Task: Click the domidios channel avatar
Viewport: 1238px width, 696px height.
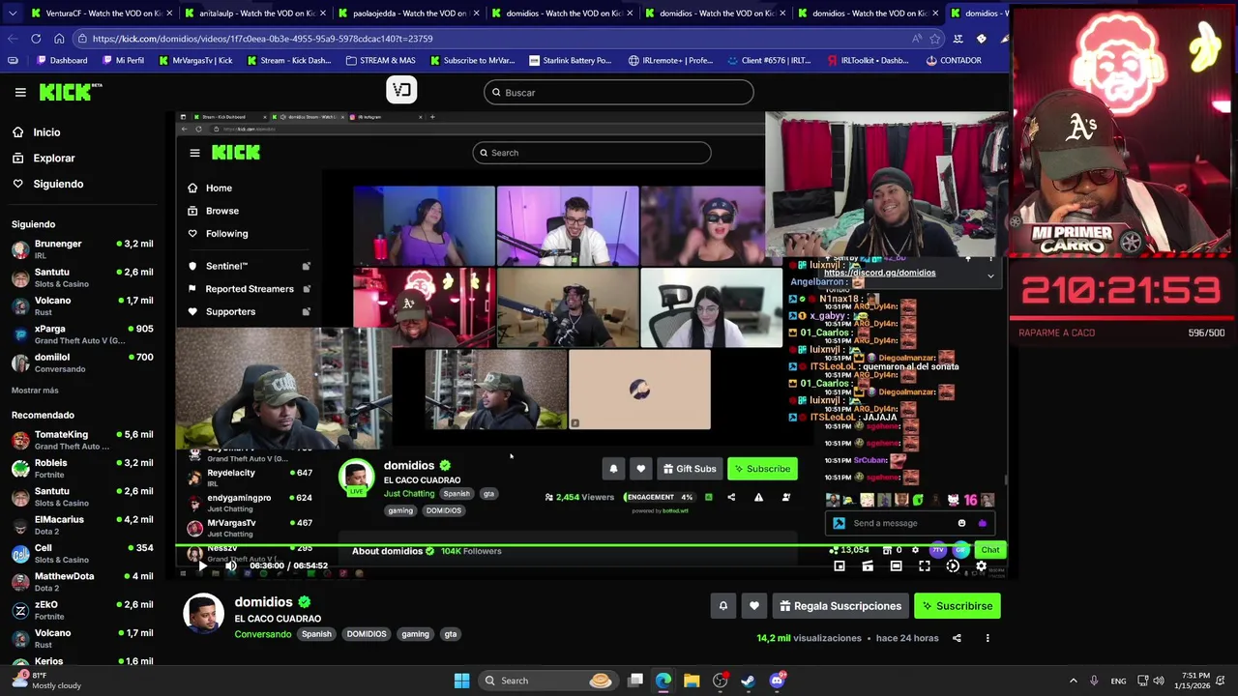Action: click(x=203, y=613)
